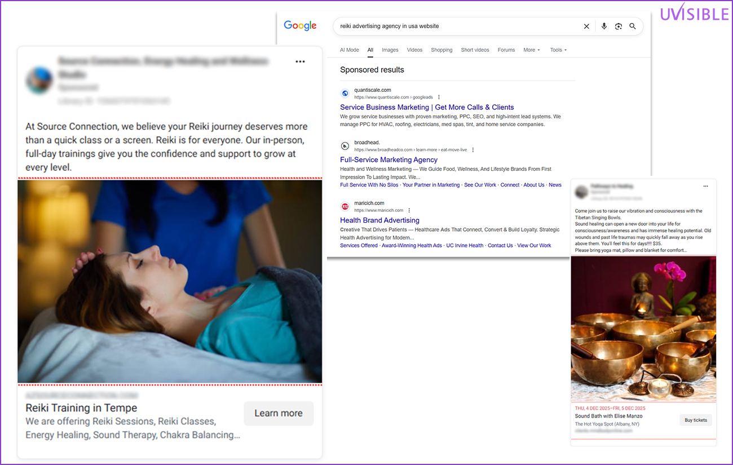Click the Reiki session ad photo
733x465 pixels.
click(170, 281)
